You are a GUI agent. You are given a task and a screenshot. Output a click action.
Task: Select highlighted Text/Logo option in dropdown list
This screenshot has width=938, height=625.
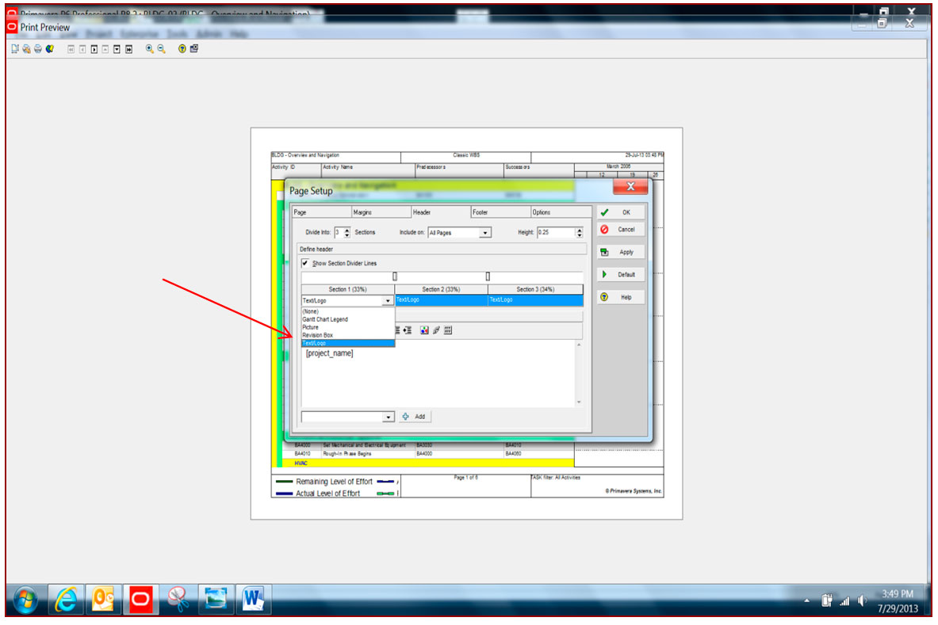coord(347,343)
